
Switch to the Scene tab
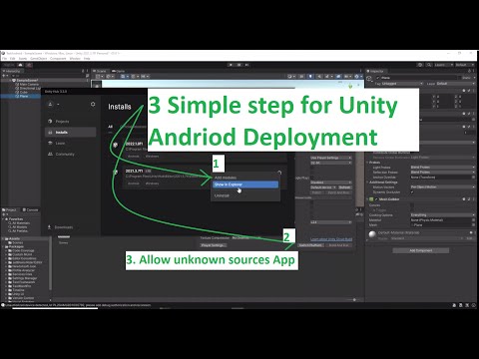(101, 71)
